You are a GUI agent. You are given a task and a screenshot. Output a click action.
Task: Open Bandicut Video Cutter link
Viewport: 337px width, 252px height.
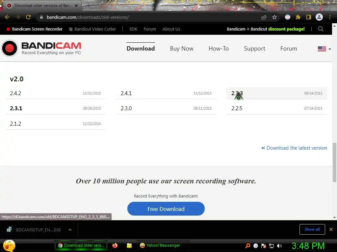click(x=92, y=29)
